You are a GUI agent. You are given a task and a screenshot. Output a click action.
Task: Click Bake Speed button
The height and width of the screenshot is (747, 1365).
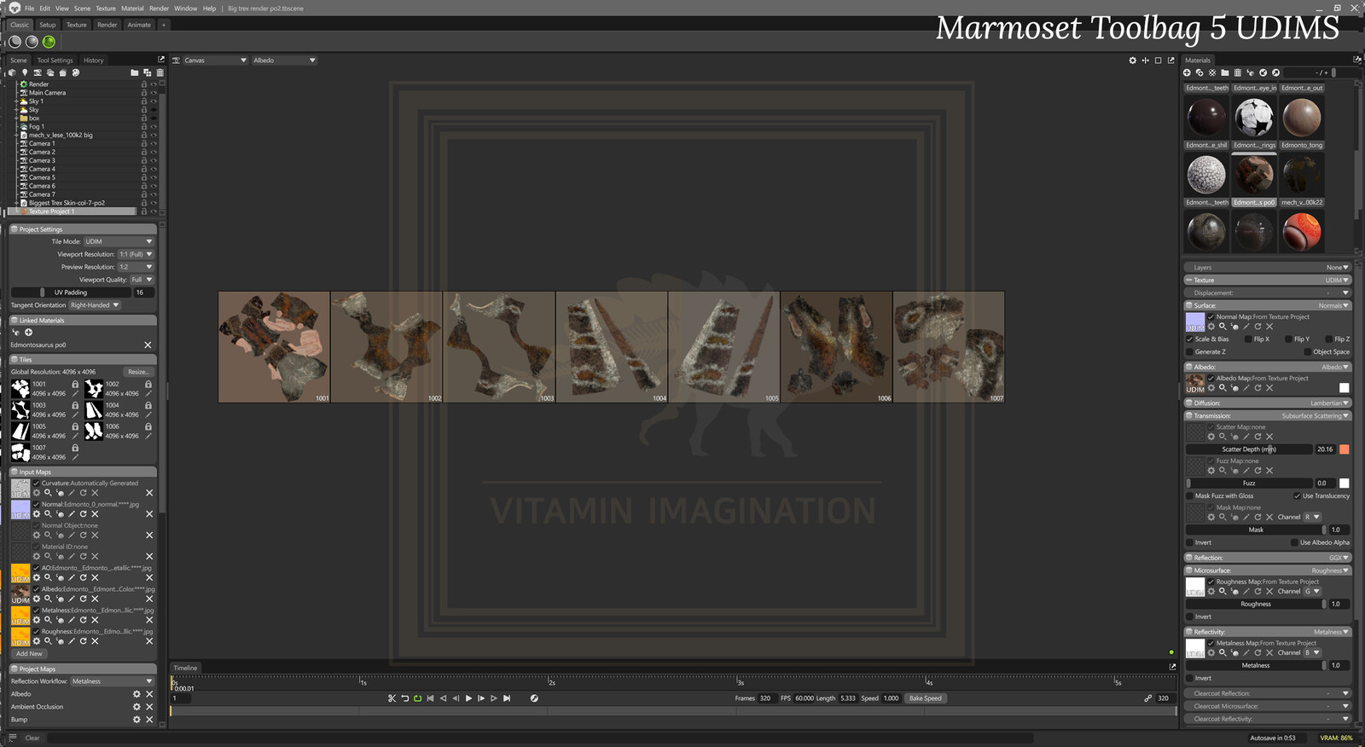tap(925, 698)
